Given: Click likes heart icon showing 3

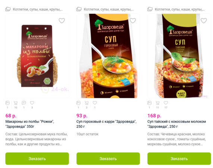Looking at the screenshot, I should [x=32, y=103].
